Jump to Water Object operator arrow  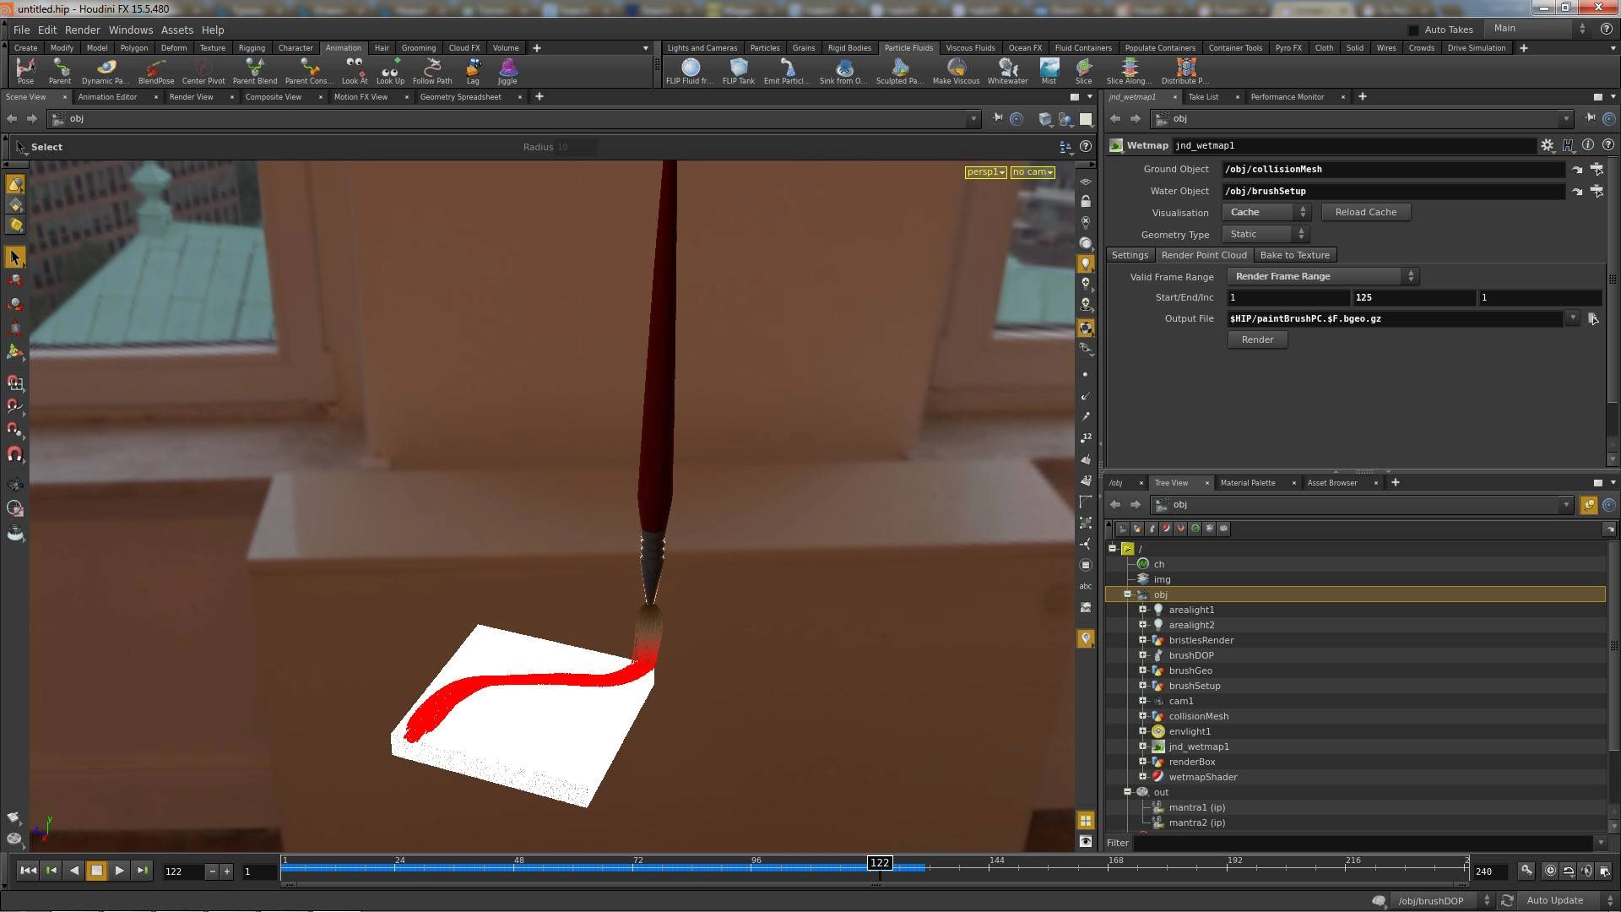(x=1577, y=192)
